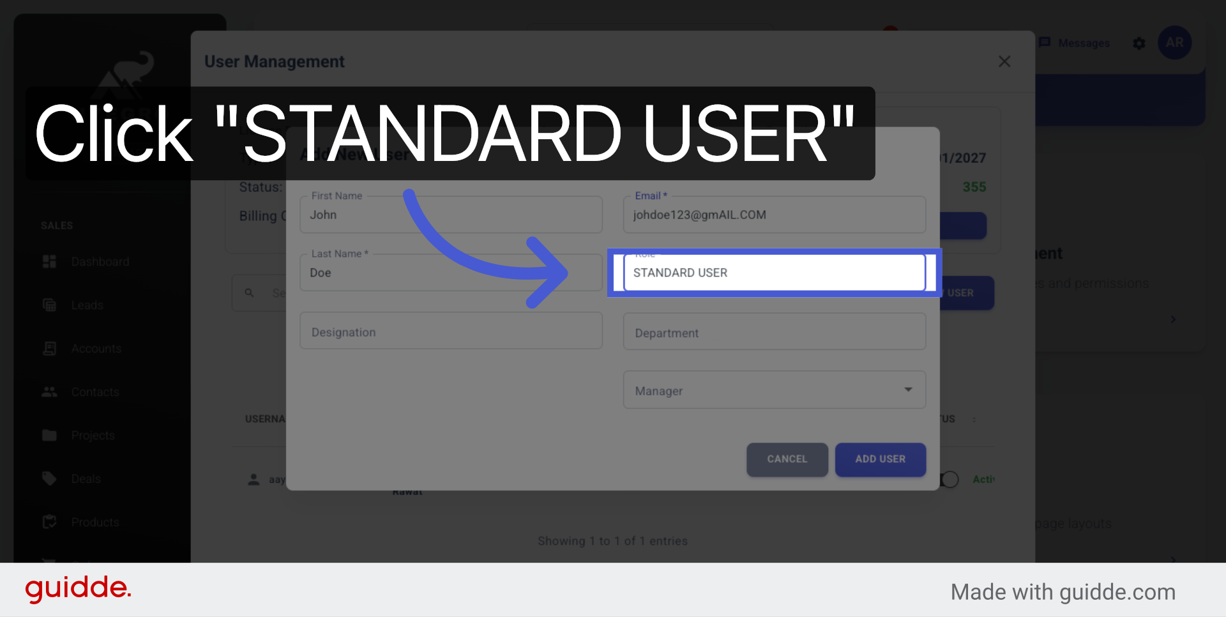Click the guidde logo
Viewport: 1226px width, 617px height.
[x=77, y=589]
